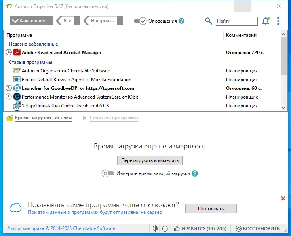Minimize the Autorun Organizer window
291x236 pixels.
(243, 6)
